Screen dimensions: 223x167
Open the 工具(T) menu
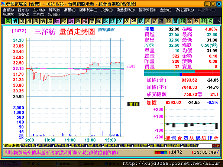(x=39, y=14)
